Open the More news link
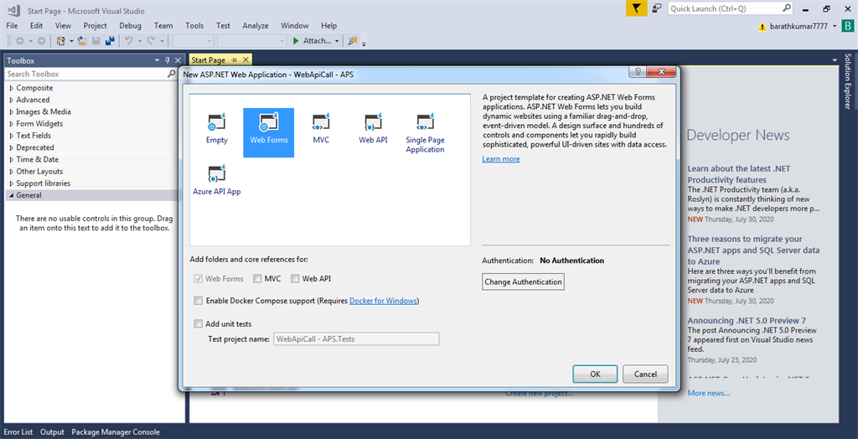Screen dimensions: 858x439 tap(709, 393)
